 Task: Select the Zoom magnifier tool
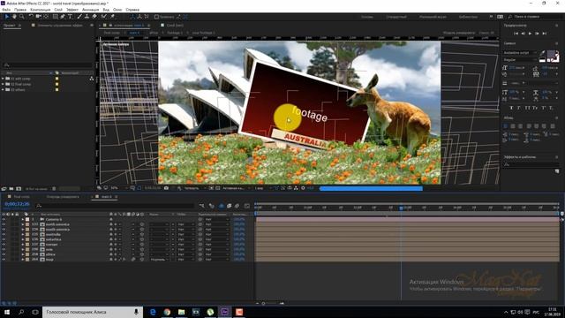click(x=22, y=17)
